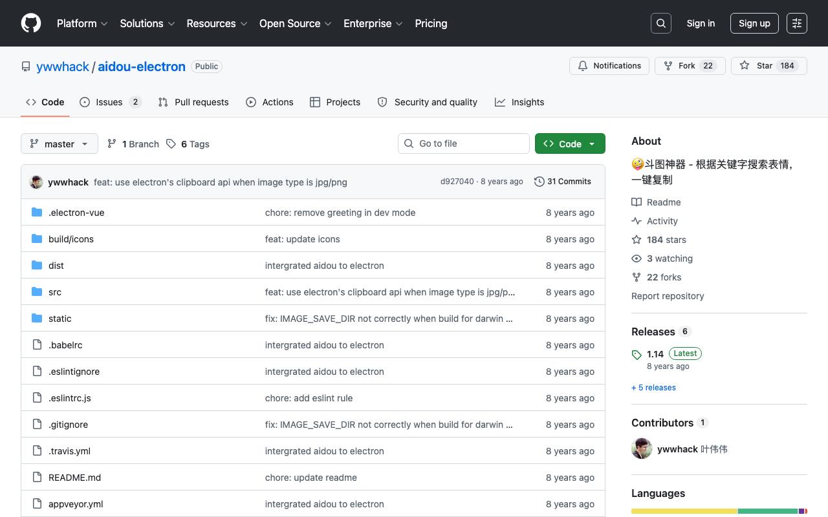Click the .eslintignore file icon
The image size is (828, 517).
37,372
